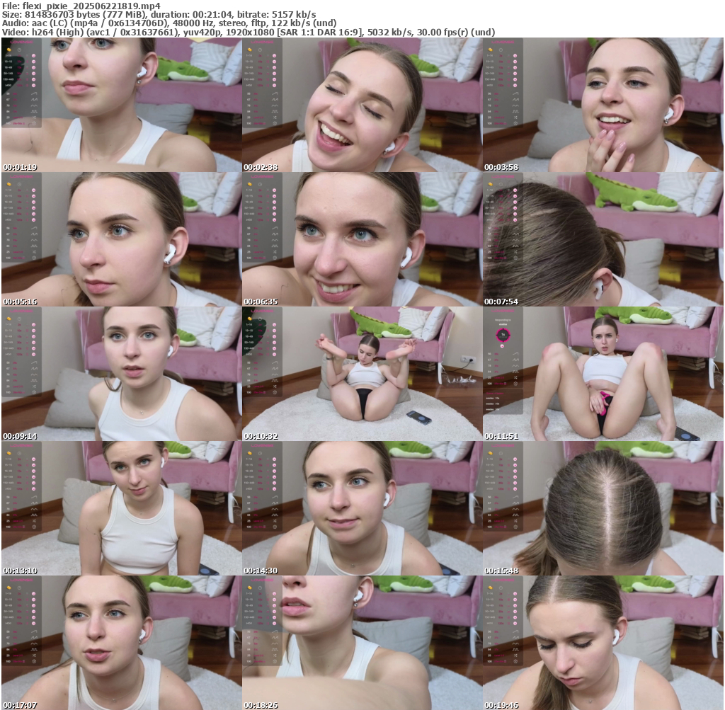Click the frame marked 00:07:54
Screen dimensions: 725x710
(x=603, y=239)
